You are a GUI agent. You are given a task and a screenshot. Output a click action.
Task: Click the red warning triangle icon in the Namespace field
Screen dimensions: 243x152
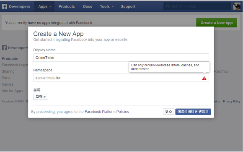[x=204, y=78]
